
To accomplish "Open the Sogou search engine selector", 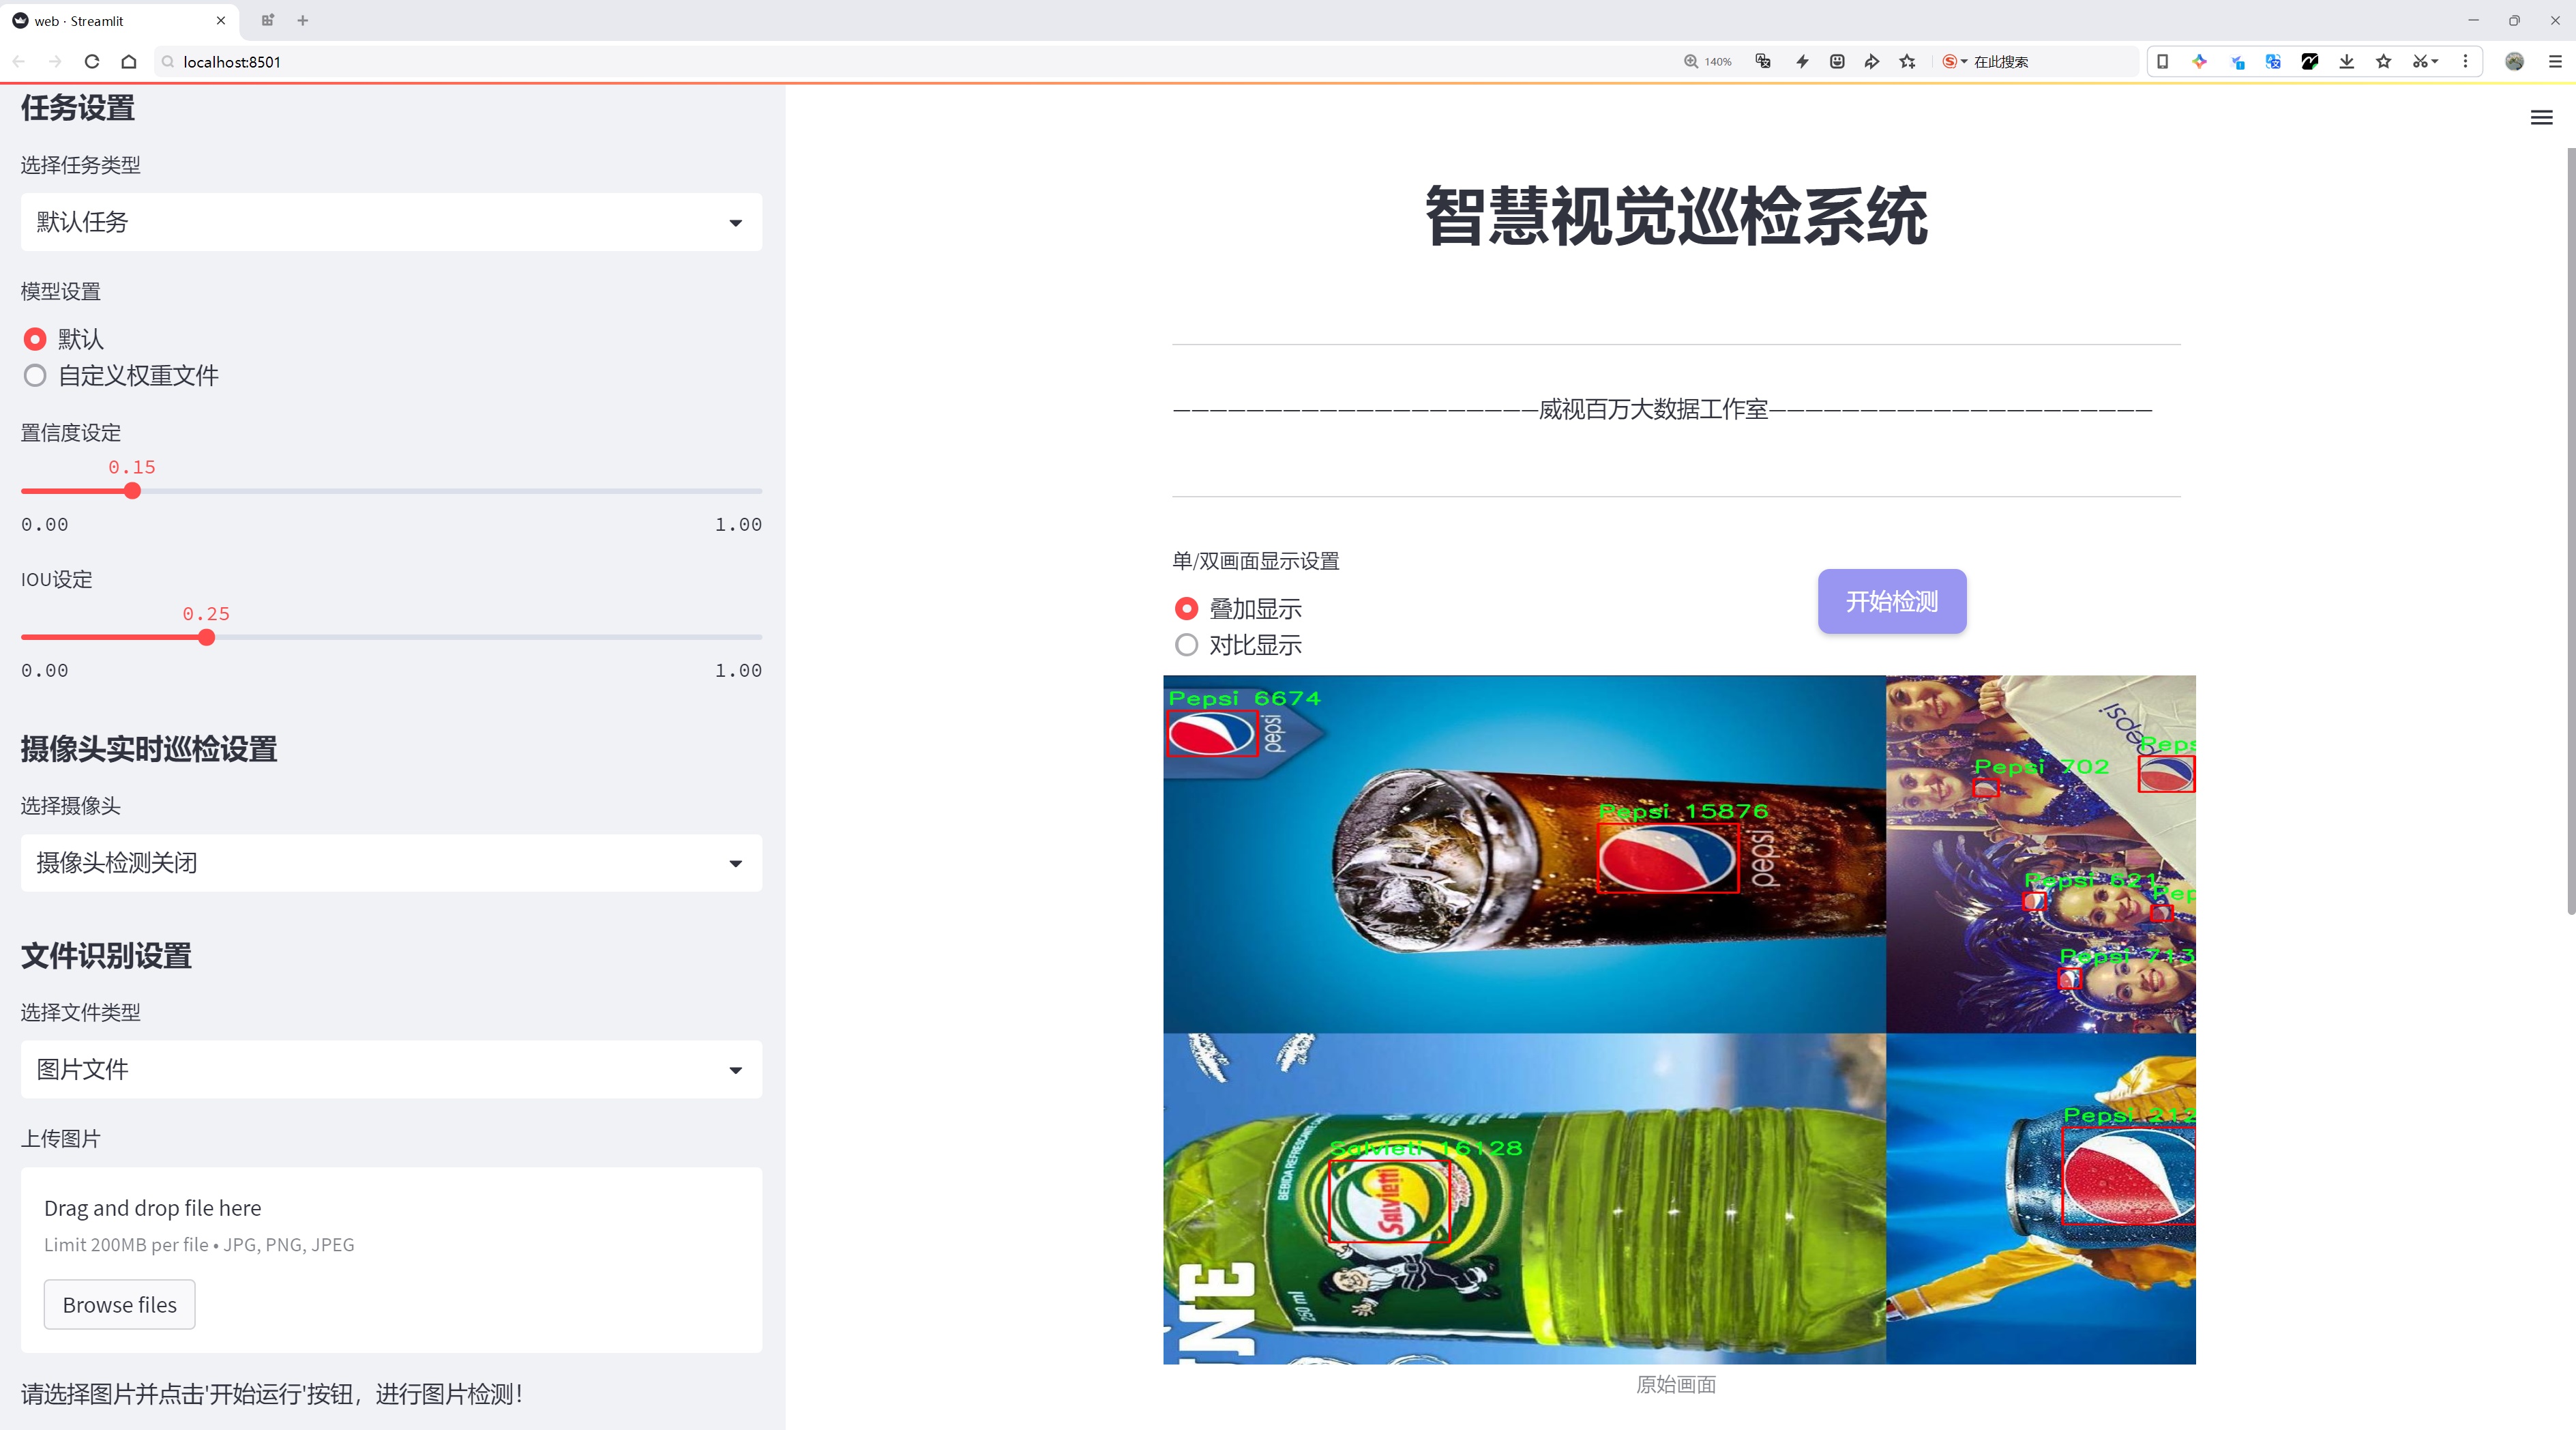I will [x=1954, y=62].
